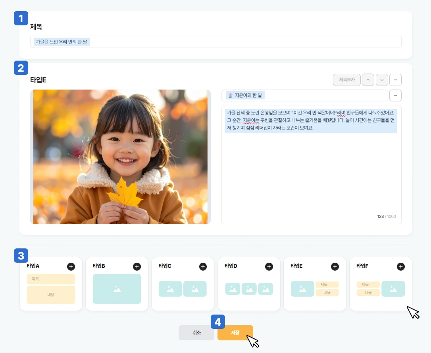Cancel editing with 취소 button

196,333
